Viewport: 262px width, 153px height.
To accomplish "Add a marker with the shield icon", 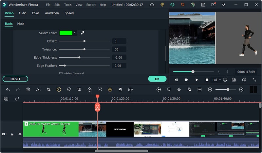I will point(169,90).
